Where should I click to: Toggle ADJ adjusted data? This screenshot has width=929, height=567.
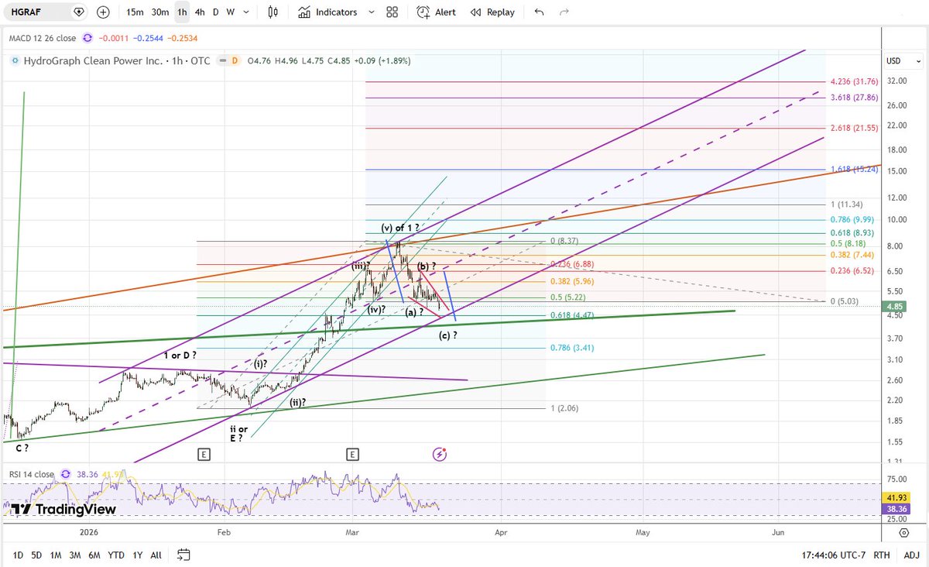pos(911,555)
